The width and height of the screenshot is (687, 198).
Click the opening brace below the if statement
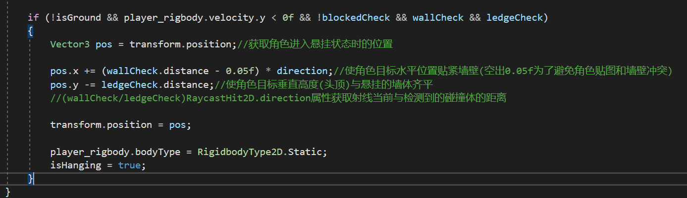(31, 31)
